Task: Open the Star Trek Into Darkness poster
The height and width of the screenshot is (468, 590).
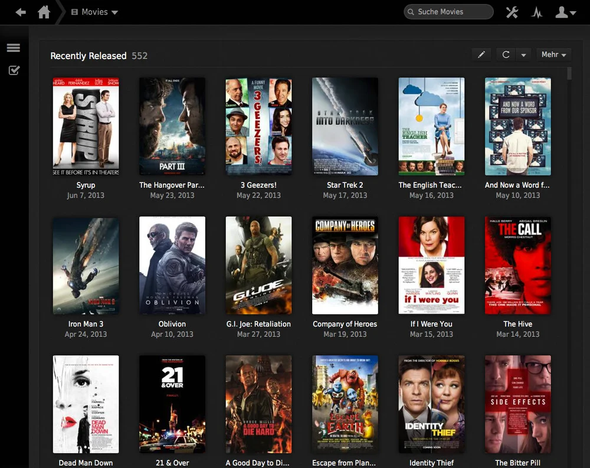Action: (345, 126)
